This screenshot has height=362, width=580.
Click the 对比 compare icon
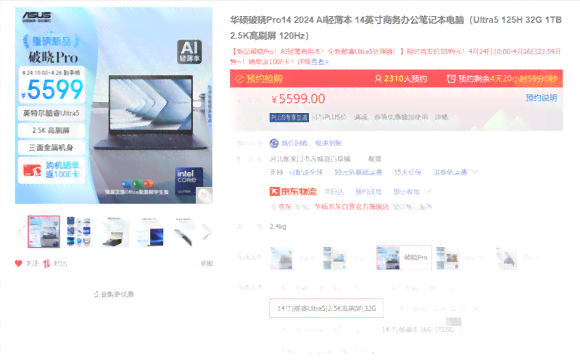coord(46,264)
